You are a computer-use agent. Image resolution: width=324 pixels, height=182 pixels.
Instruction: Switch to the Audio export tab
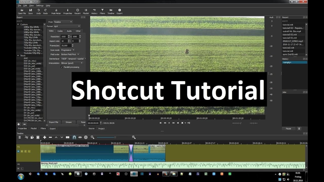[69, 31]
